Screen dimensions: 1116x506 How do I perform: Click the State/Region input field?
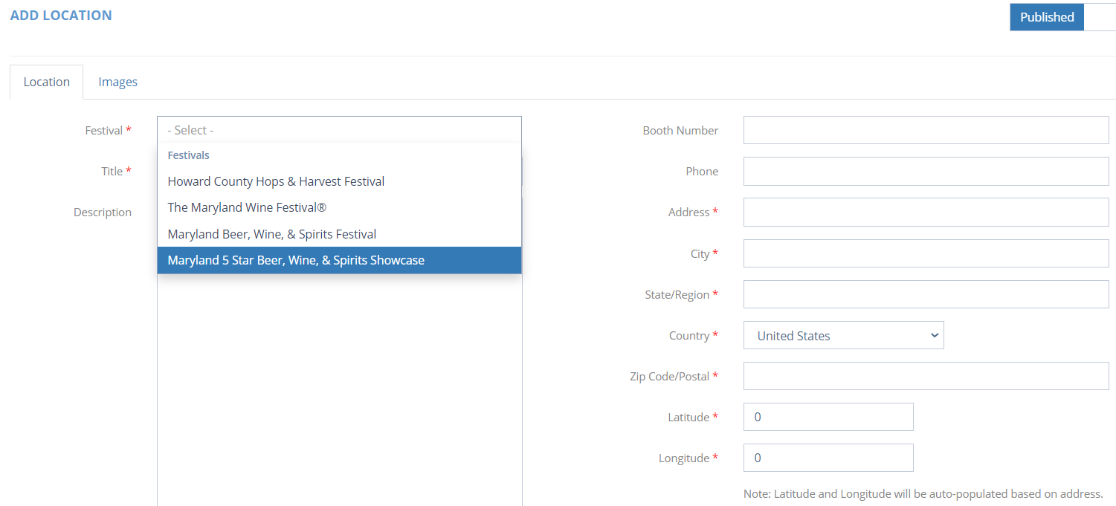pyautogui.click(x=926, y=294)
